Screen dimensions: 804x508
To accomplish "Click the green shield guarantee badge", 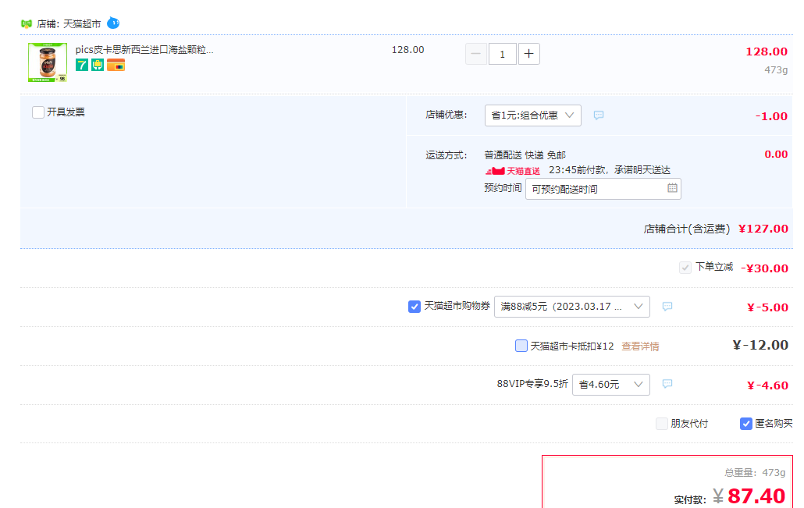I will click(x=98, y=65).
